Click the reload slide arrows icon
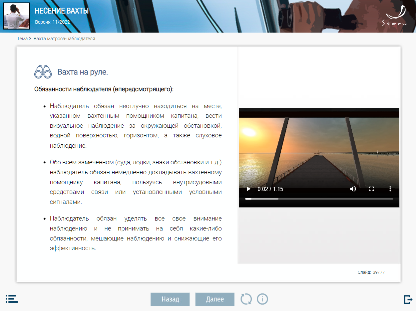 (246, 299)
